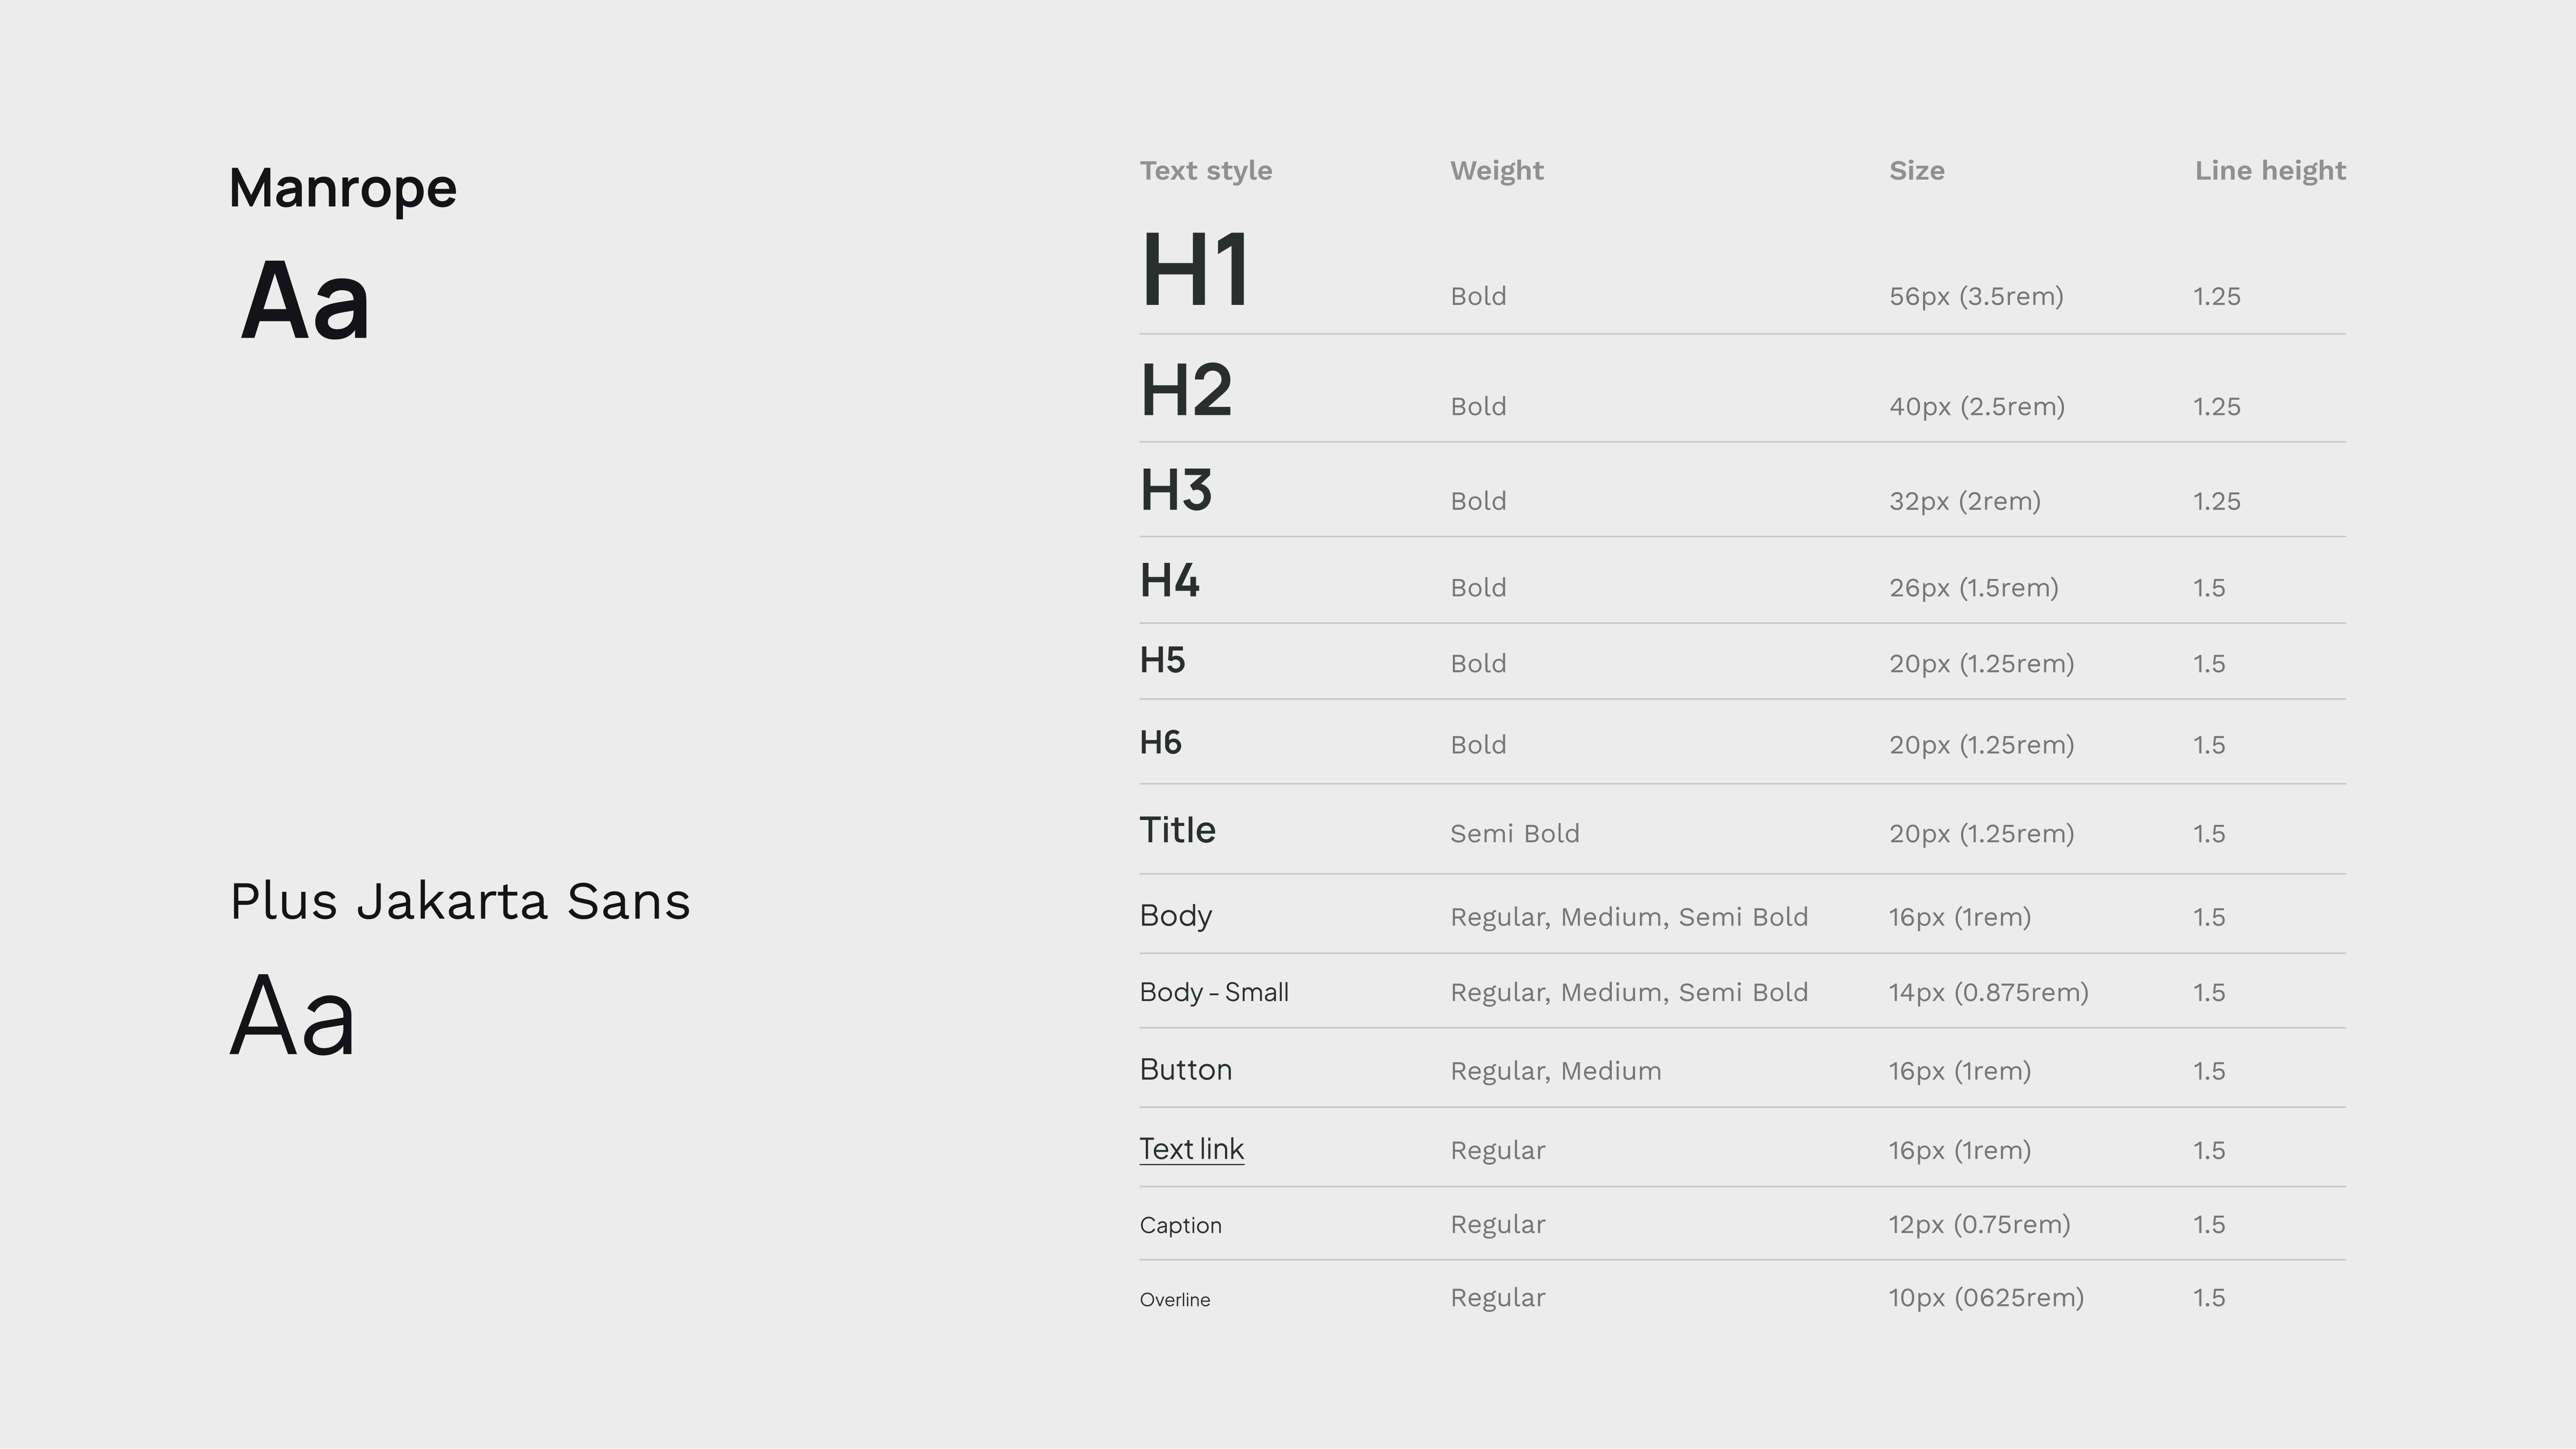2576x1449 pixels.
Task: Select the Bold weight in the H4 row
Action: tap(1478, 588)
